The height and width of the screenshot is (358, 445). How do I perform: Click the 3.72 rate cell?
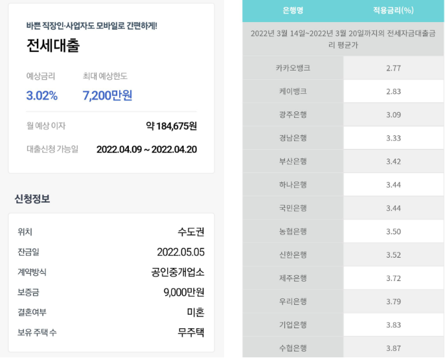click(394, 278)
